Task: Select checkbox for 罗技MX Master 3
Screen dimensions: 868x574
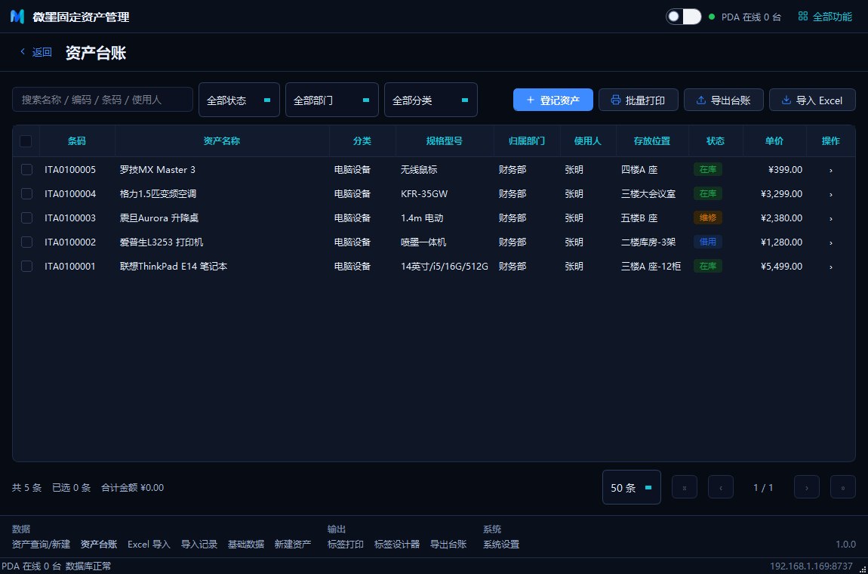Action: coord(26,169)
